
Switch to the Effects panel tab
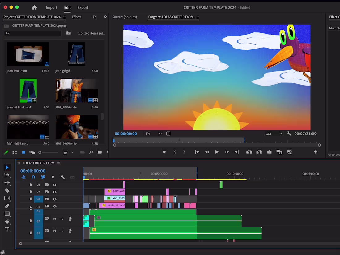[x=76, y=17]
